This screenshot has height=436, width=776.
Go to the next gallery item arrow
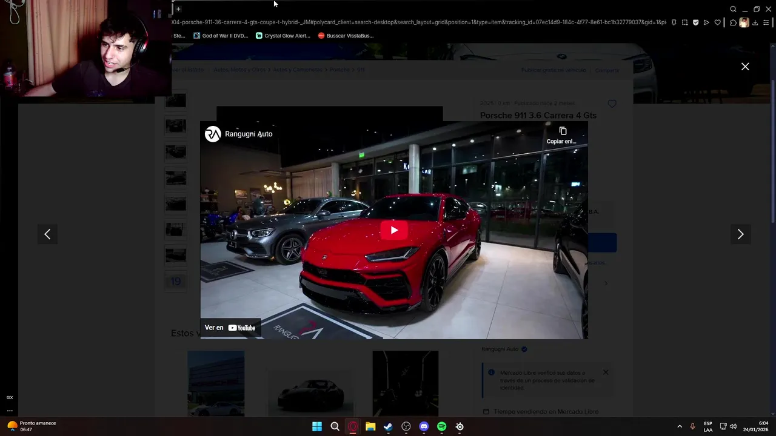[740, 234]
